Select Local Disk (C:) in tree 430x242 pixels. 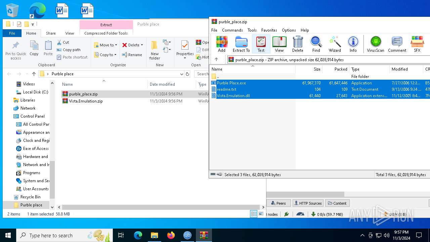pyautogui.click(x=36, y=92)
